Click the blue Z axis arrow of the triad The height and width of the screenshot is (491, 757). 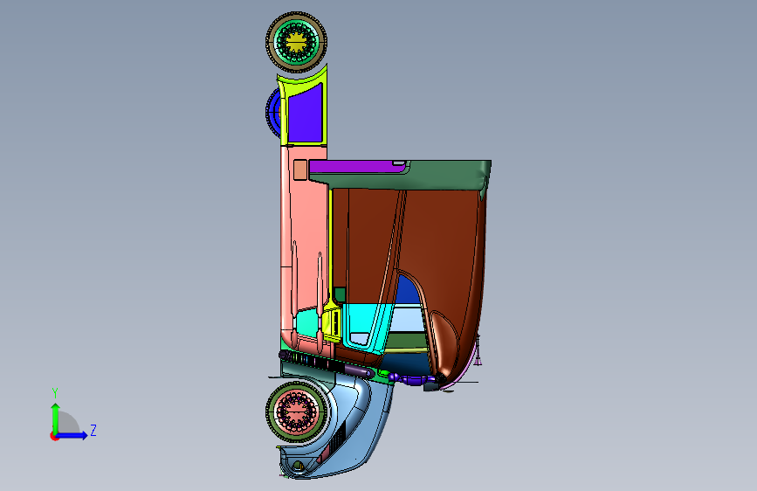tap(72, 435)
